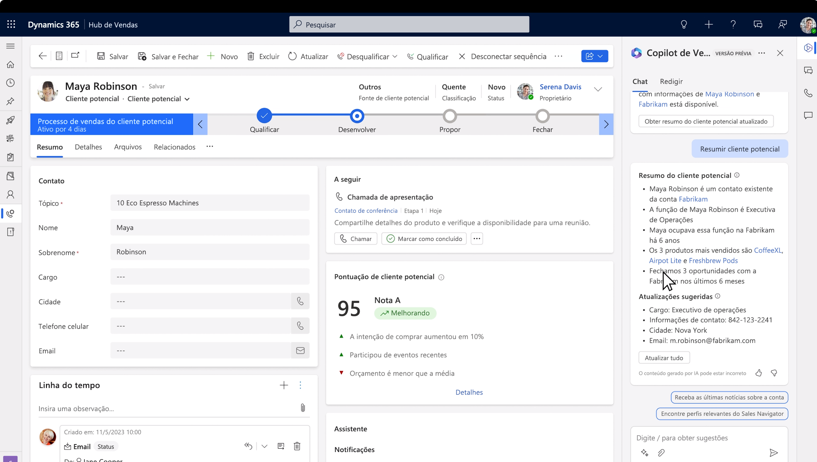The width and height of the screenshot is (817, 462).
Task: Open more options ellipsis in A seguir card
Action: coord(477,239)
